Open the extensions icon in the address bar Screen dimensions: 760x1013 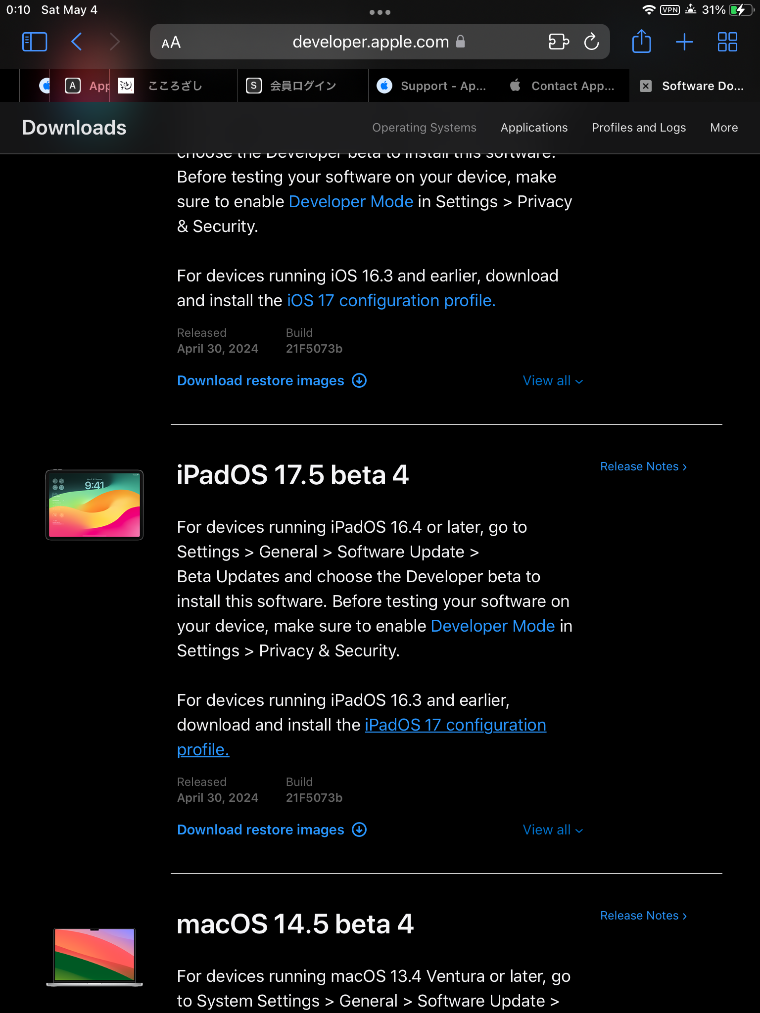pos(559,42)
